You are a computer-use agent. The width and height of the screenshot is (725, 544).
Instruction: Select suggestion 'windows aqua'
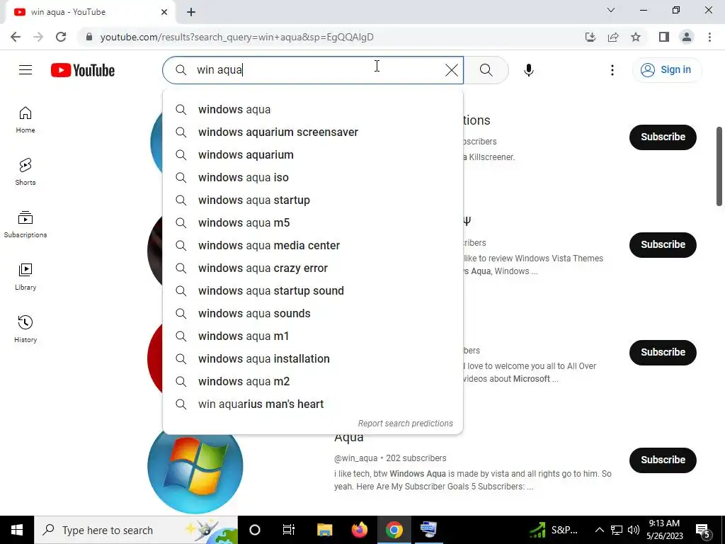coord(313,110)
